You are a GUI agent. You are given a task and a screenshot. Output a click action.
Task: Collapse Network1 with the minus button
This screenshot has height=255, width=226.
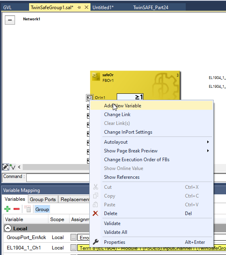[x=10, y=20]
